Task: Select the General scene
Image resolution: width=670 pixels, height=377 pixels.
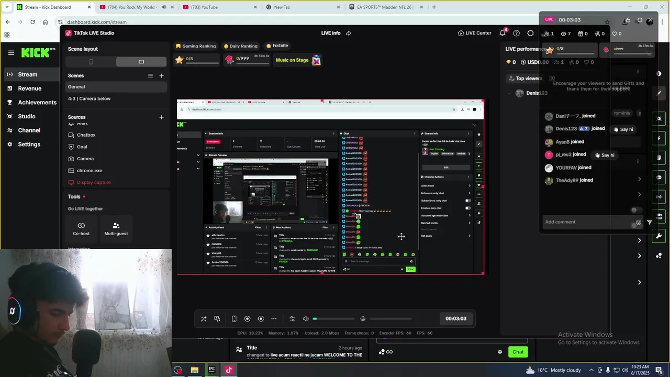Action: (116, 87)
